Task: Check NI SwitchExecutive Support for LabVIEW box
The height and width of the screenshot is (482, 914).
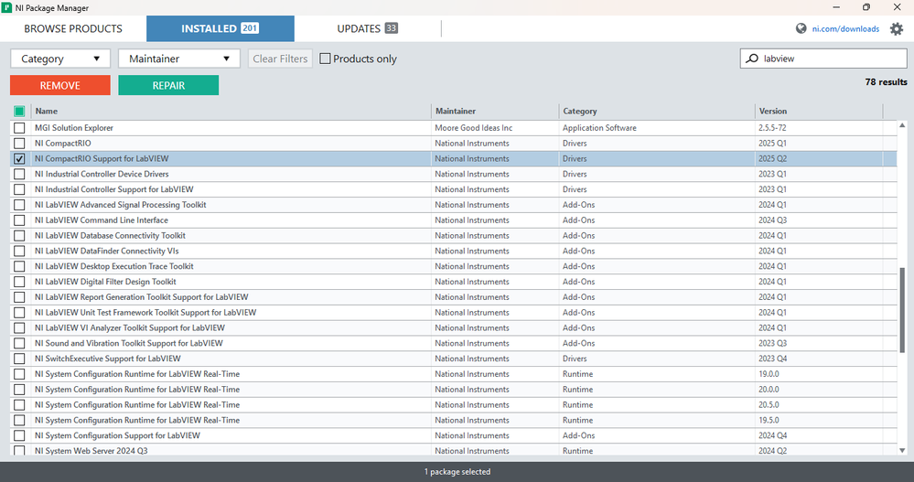Action: pyautogui.click(x=19, y=359)
